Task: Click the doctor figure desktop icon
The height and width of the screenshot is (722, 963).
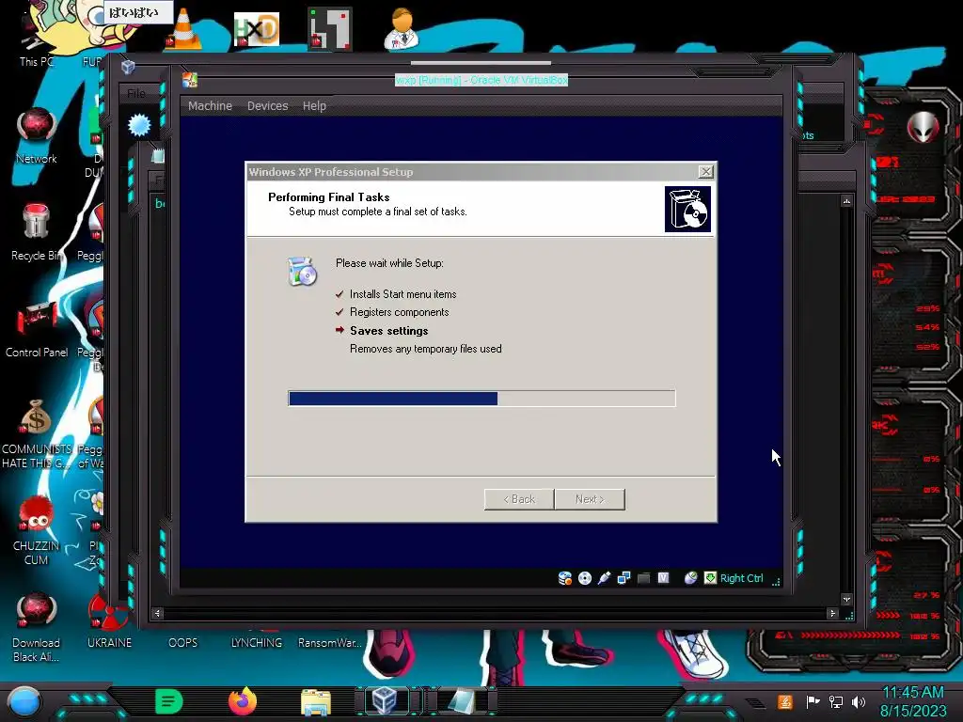Action: point(402,28)
